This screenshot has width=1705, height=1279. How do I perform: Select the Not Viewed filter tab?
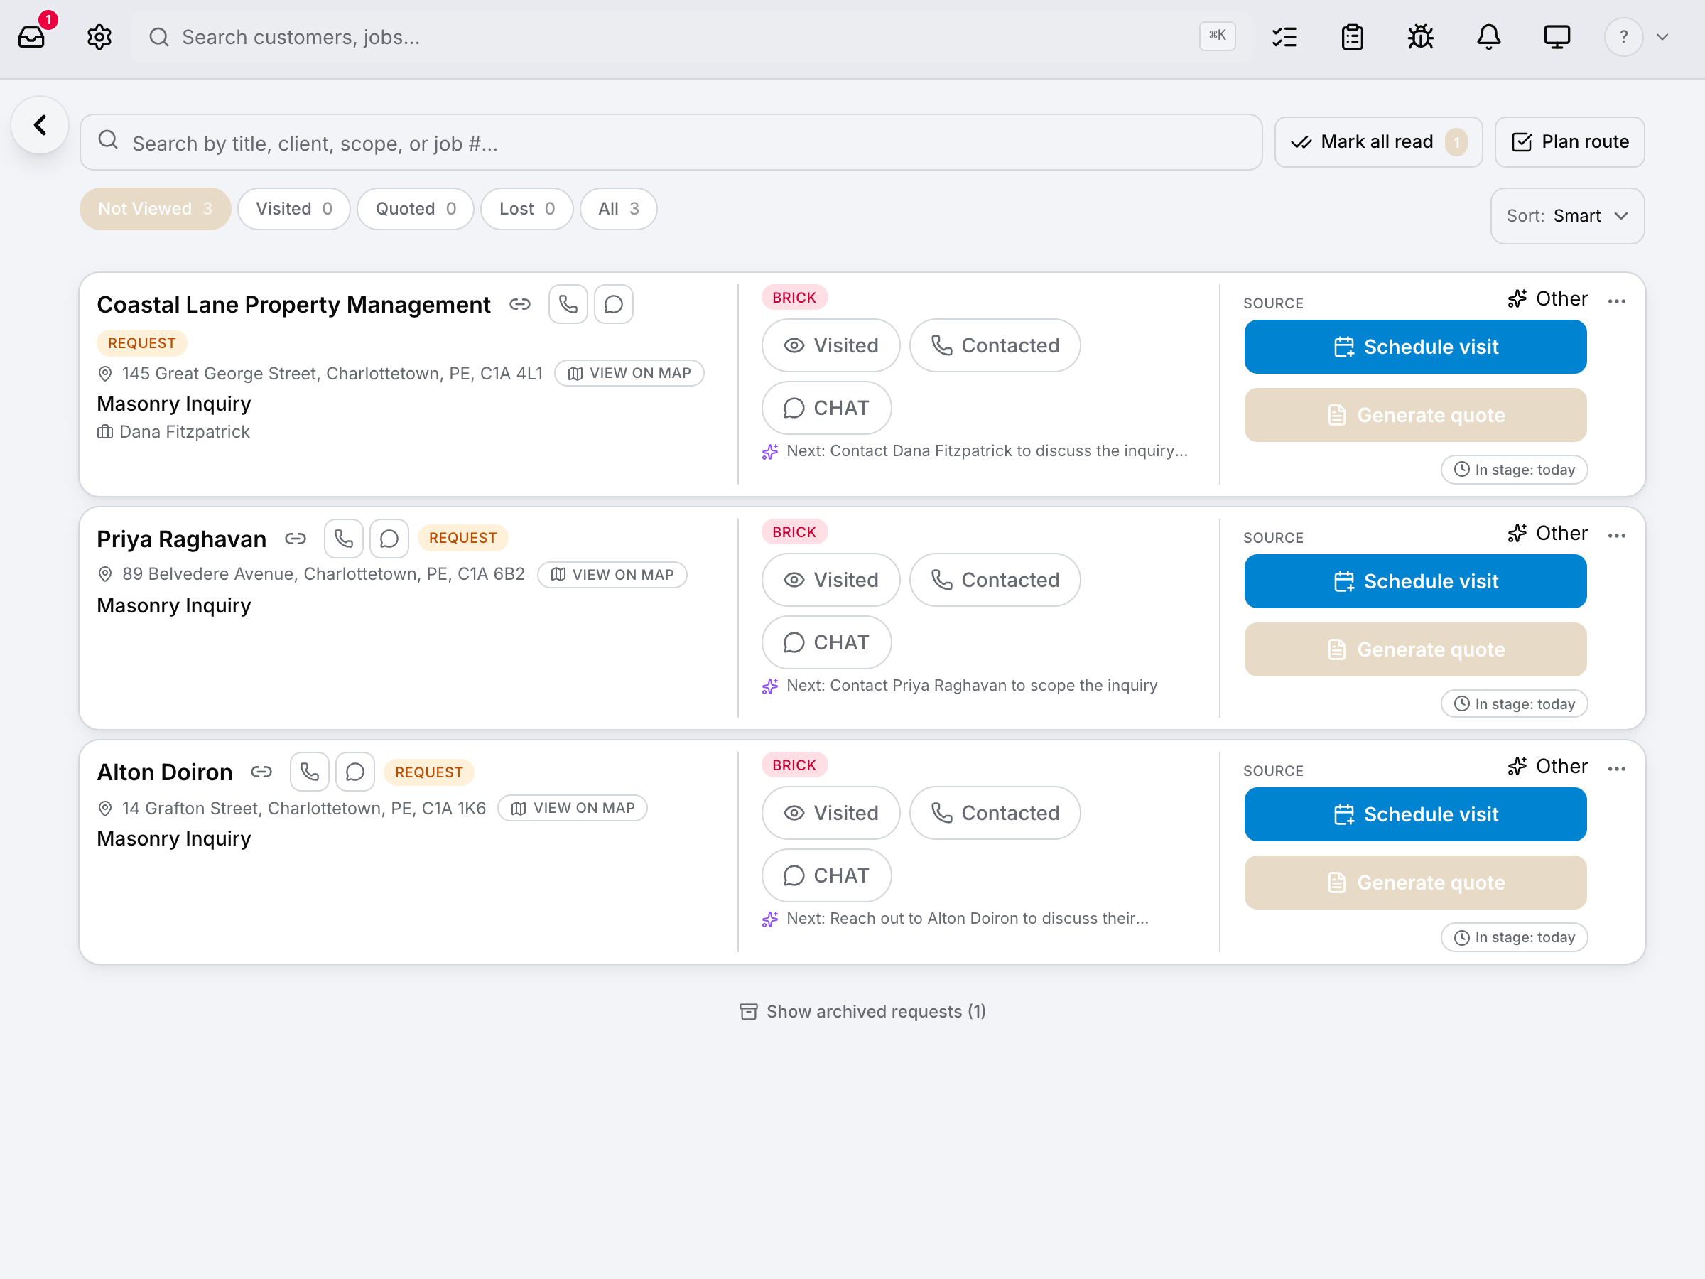(155, 209)
